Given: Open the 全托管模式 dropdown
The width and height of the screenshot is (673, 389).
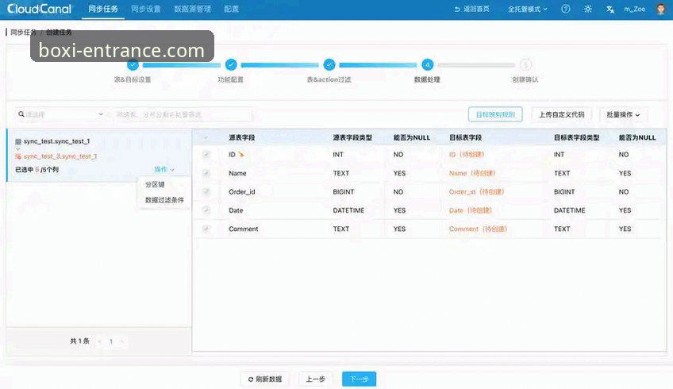Looking at the screenshot, I should [528, 9].
